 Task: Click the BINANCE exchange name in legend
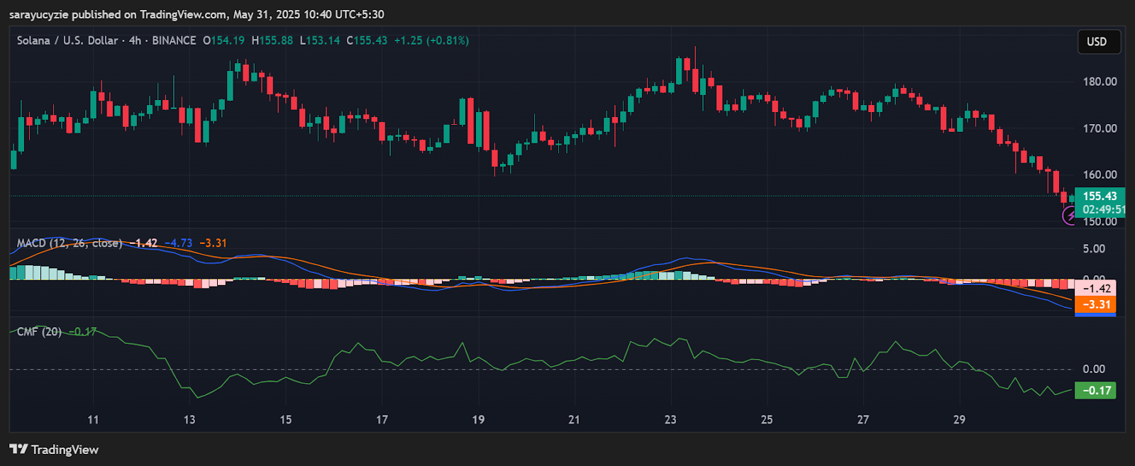174,40
